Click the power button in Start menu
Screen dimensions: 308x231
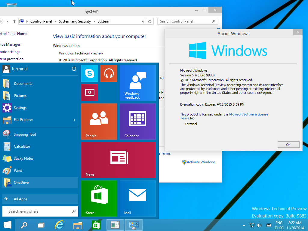74,69
